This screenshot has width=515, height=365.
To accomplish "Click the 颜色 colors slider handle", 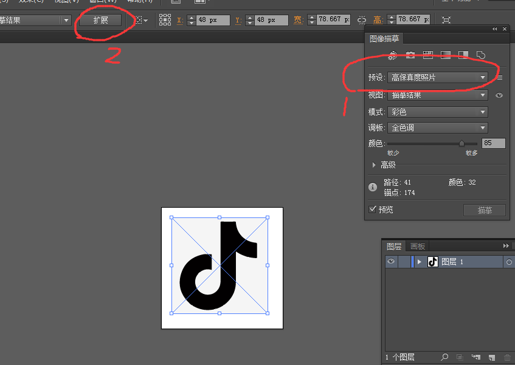I will (461, 143).
